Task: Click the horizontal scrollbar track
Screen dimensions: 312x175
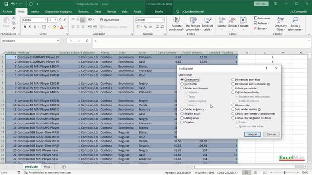Action: (249, 167)
